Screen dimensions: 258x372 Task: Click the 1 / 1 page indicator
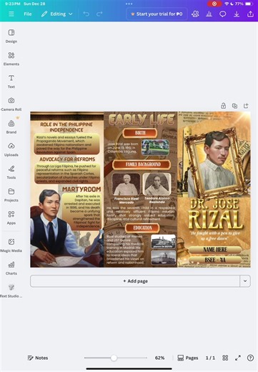click(x=210, y=358)
